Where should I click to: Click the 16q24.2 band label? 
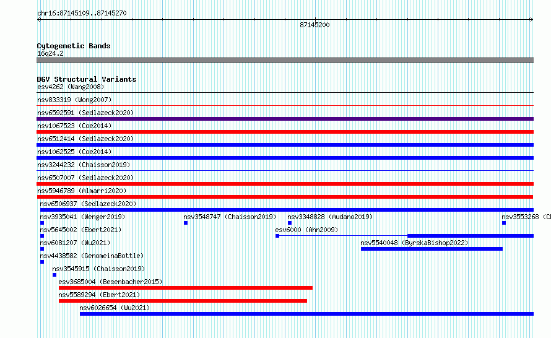click(50, 53)
